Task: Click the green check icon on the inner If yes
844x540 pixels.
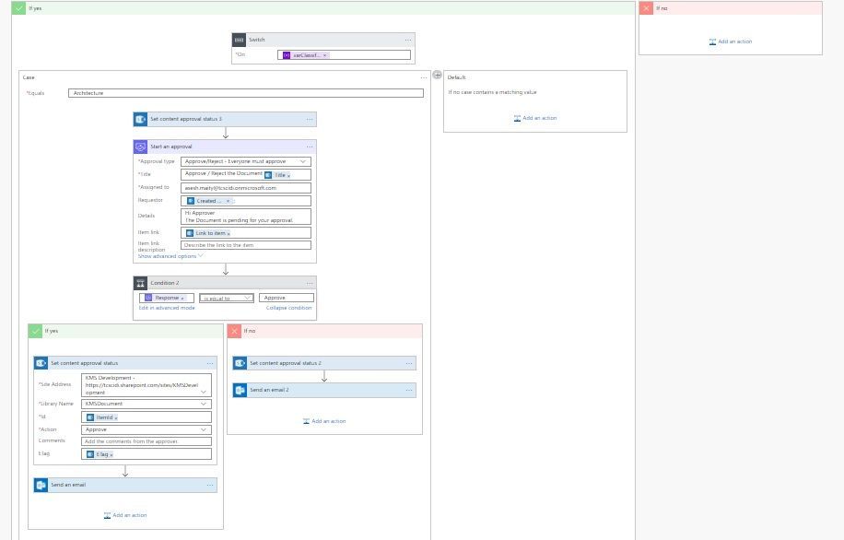Action: point(36,331)
